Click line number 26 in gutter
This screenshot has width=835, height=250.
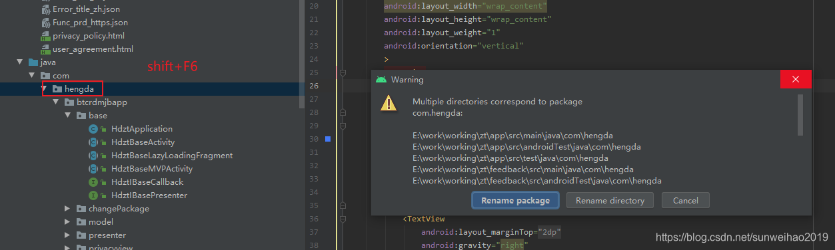pos(315,86)
